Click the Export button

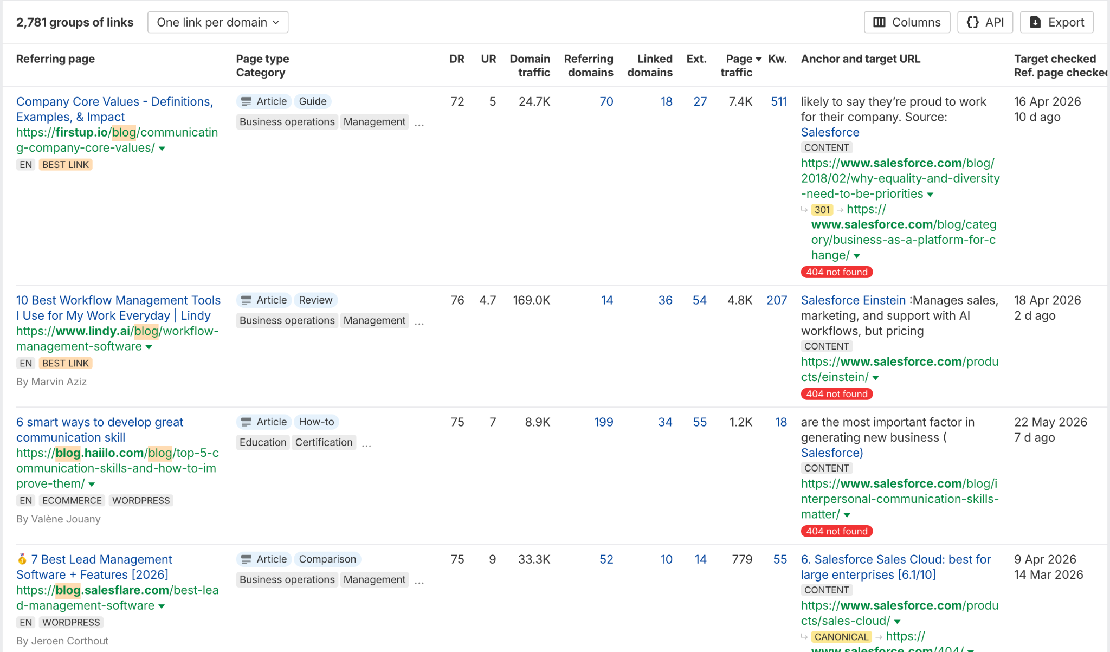1056,22
